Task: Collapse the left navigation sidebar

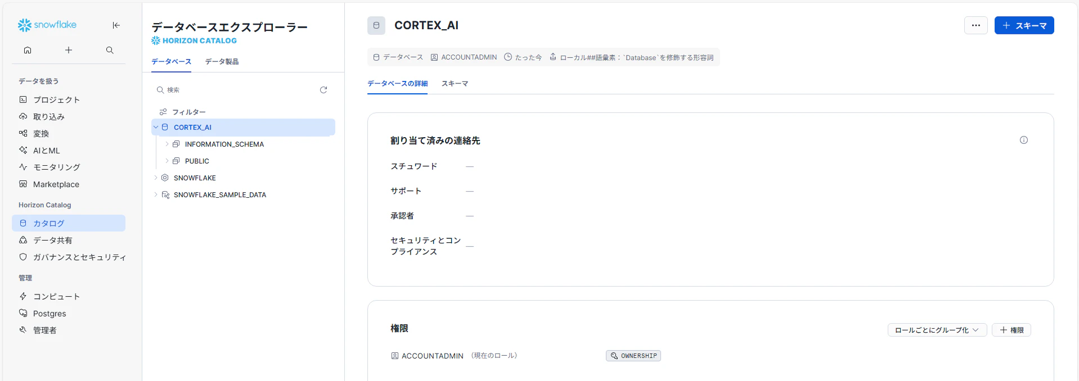Action: tap(116, 25)
